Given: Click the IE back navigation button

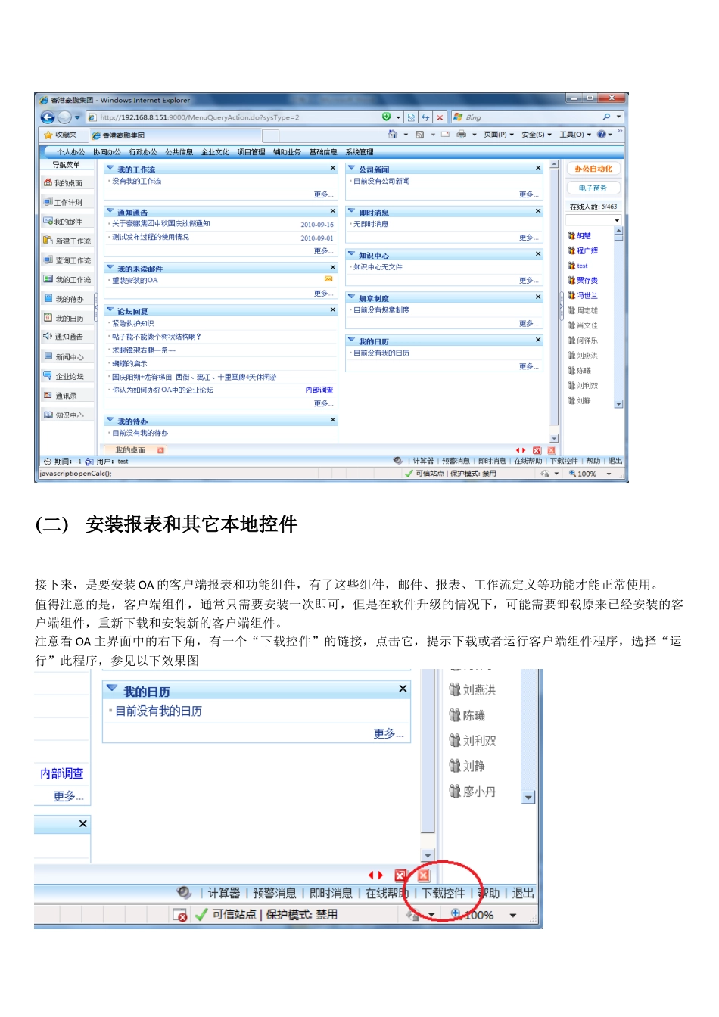Looking at the screenshot, I should point(48,117).
